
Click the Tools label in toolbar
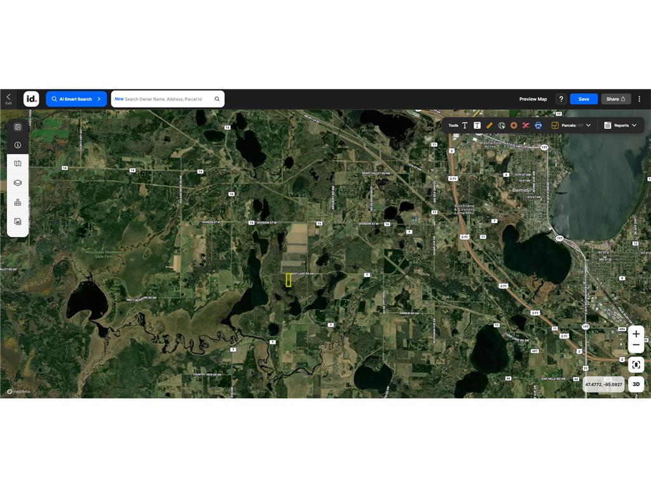453,125
